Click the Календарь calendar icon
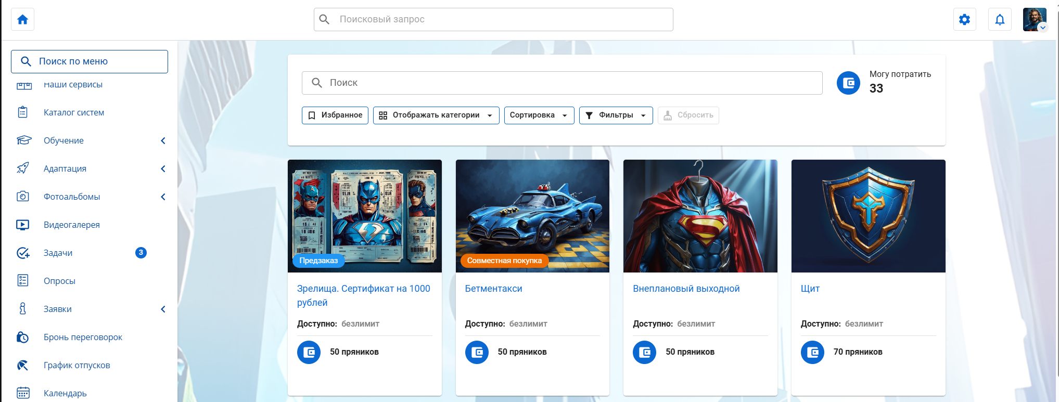 point(23,393)
